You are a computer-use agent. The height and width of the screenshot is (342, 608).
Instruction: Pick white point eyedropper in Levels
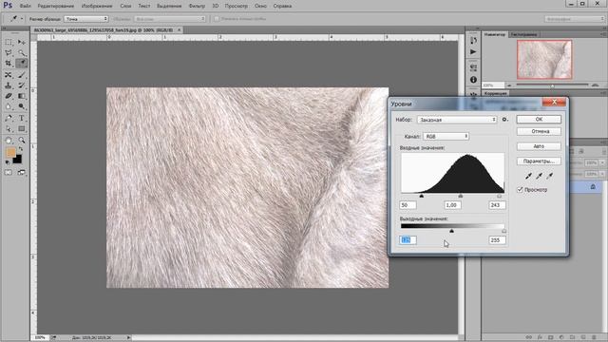click(x=549, y=176)
